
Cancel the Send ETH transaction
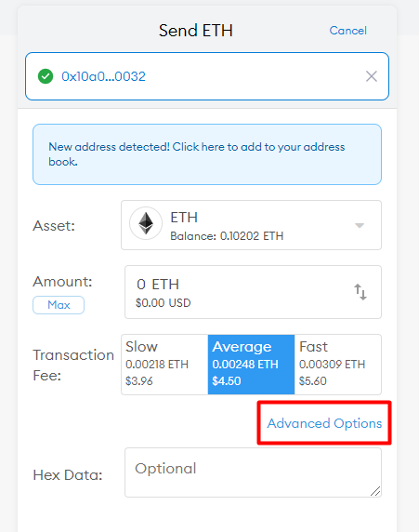pyautogui.click(x=348, y=31)
